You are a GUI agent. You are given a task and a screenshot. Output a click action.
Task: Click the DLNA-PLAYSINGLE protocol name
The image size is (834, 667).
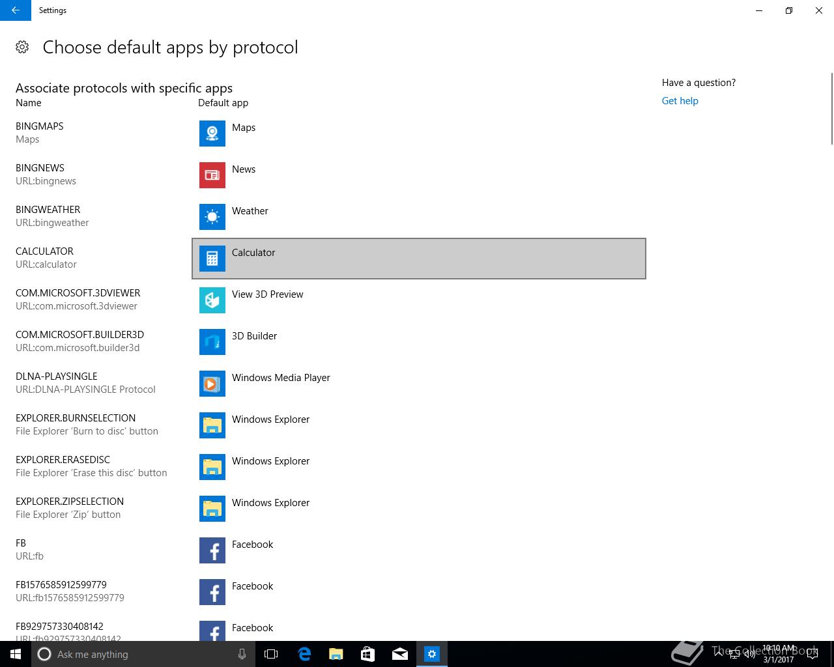(x=57, y=376)
